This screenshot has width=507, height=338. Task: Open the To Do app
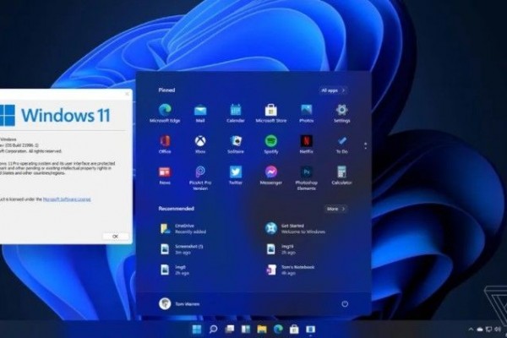(341, 144)
